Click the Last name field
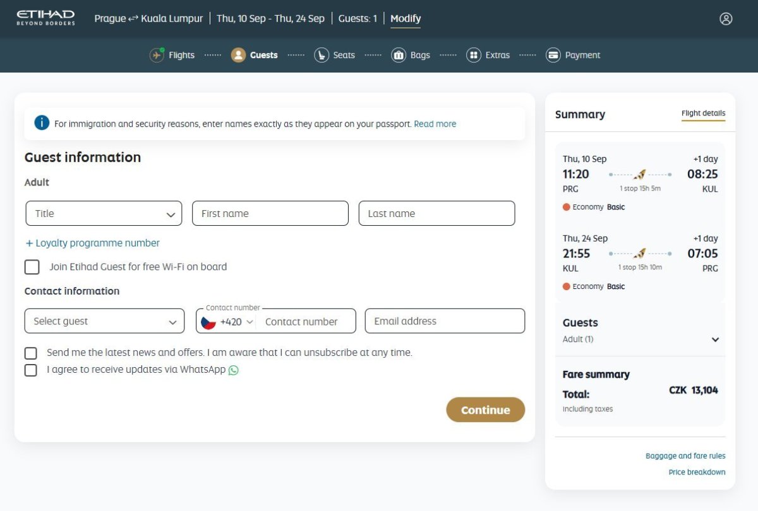This screenshot has height=511, width=758. (x=436, y=213)
